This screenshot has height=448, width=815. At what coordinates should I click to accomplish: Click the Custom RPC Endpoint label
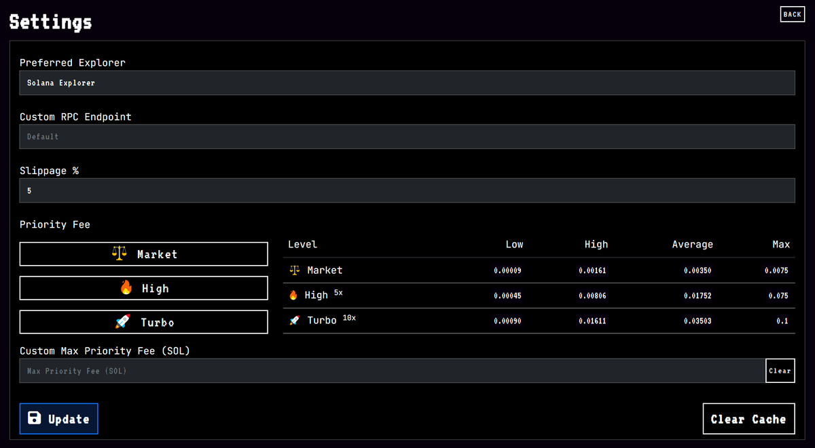pyautogui.click(x=75, y=117)
